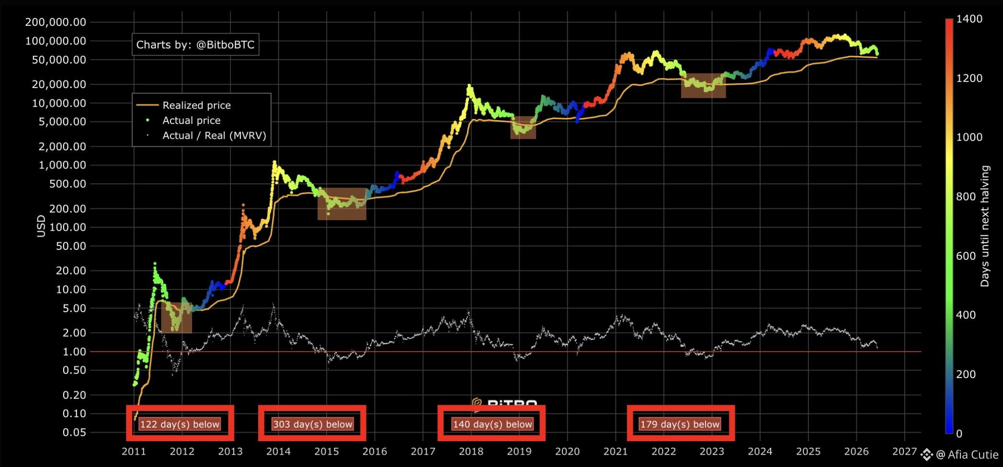Click the '140 day(s) below' label
This screenshot has height=467, width=1003.
[x=492, y=424]
